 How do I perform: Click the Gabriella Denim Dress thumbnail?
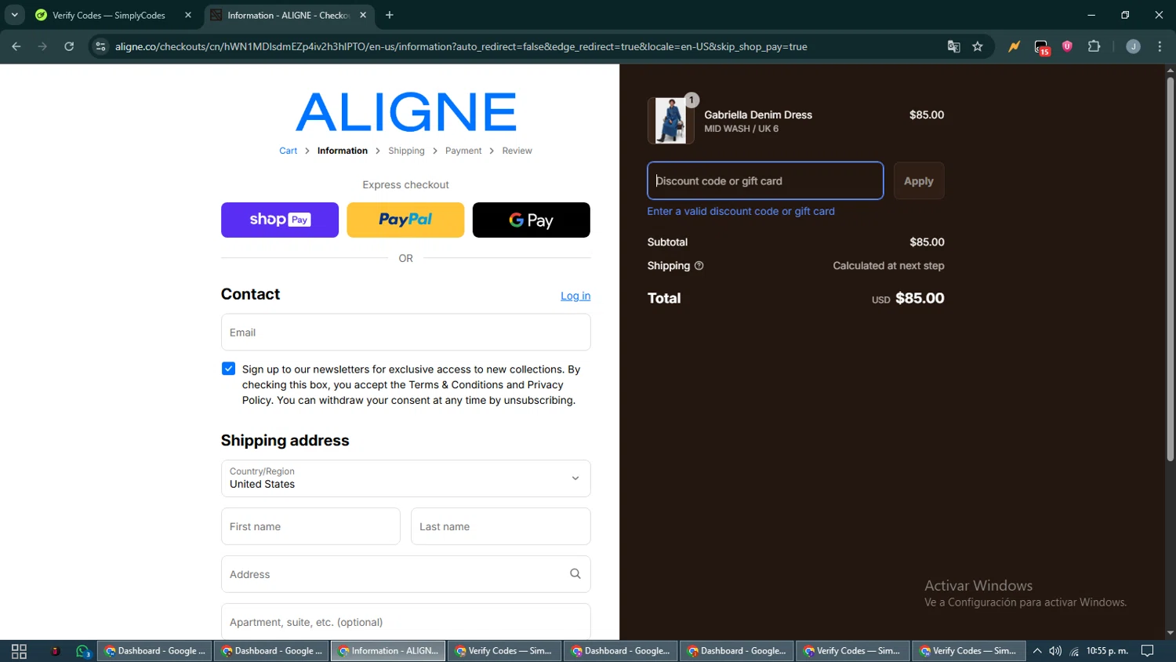pyautogui.click(x=670, y=121)
